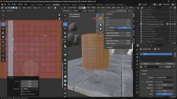Select the Move tool in the 3D viewport
The image size is (177, 99).
pos(65,24)
